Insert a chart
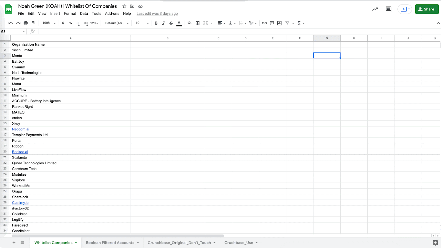The image size is (441, 248). pyautogui.click(x=279, y=23)
